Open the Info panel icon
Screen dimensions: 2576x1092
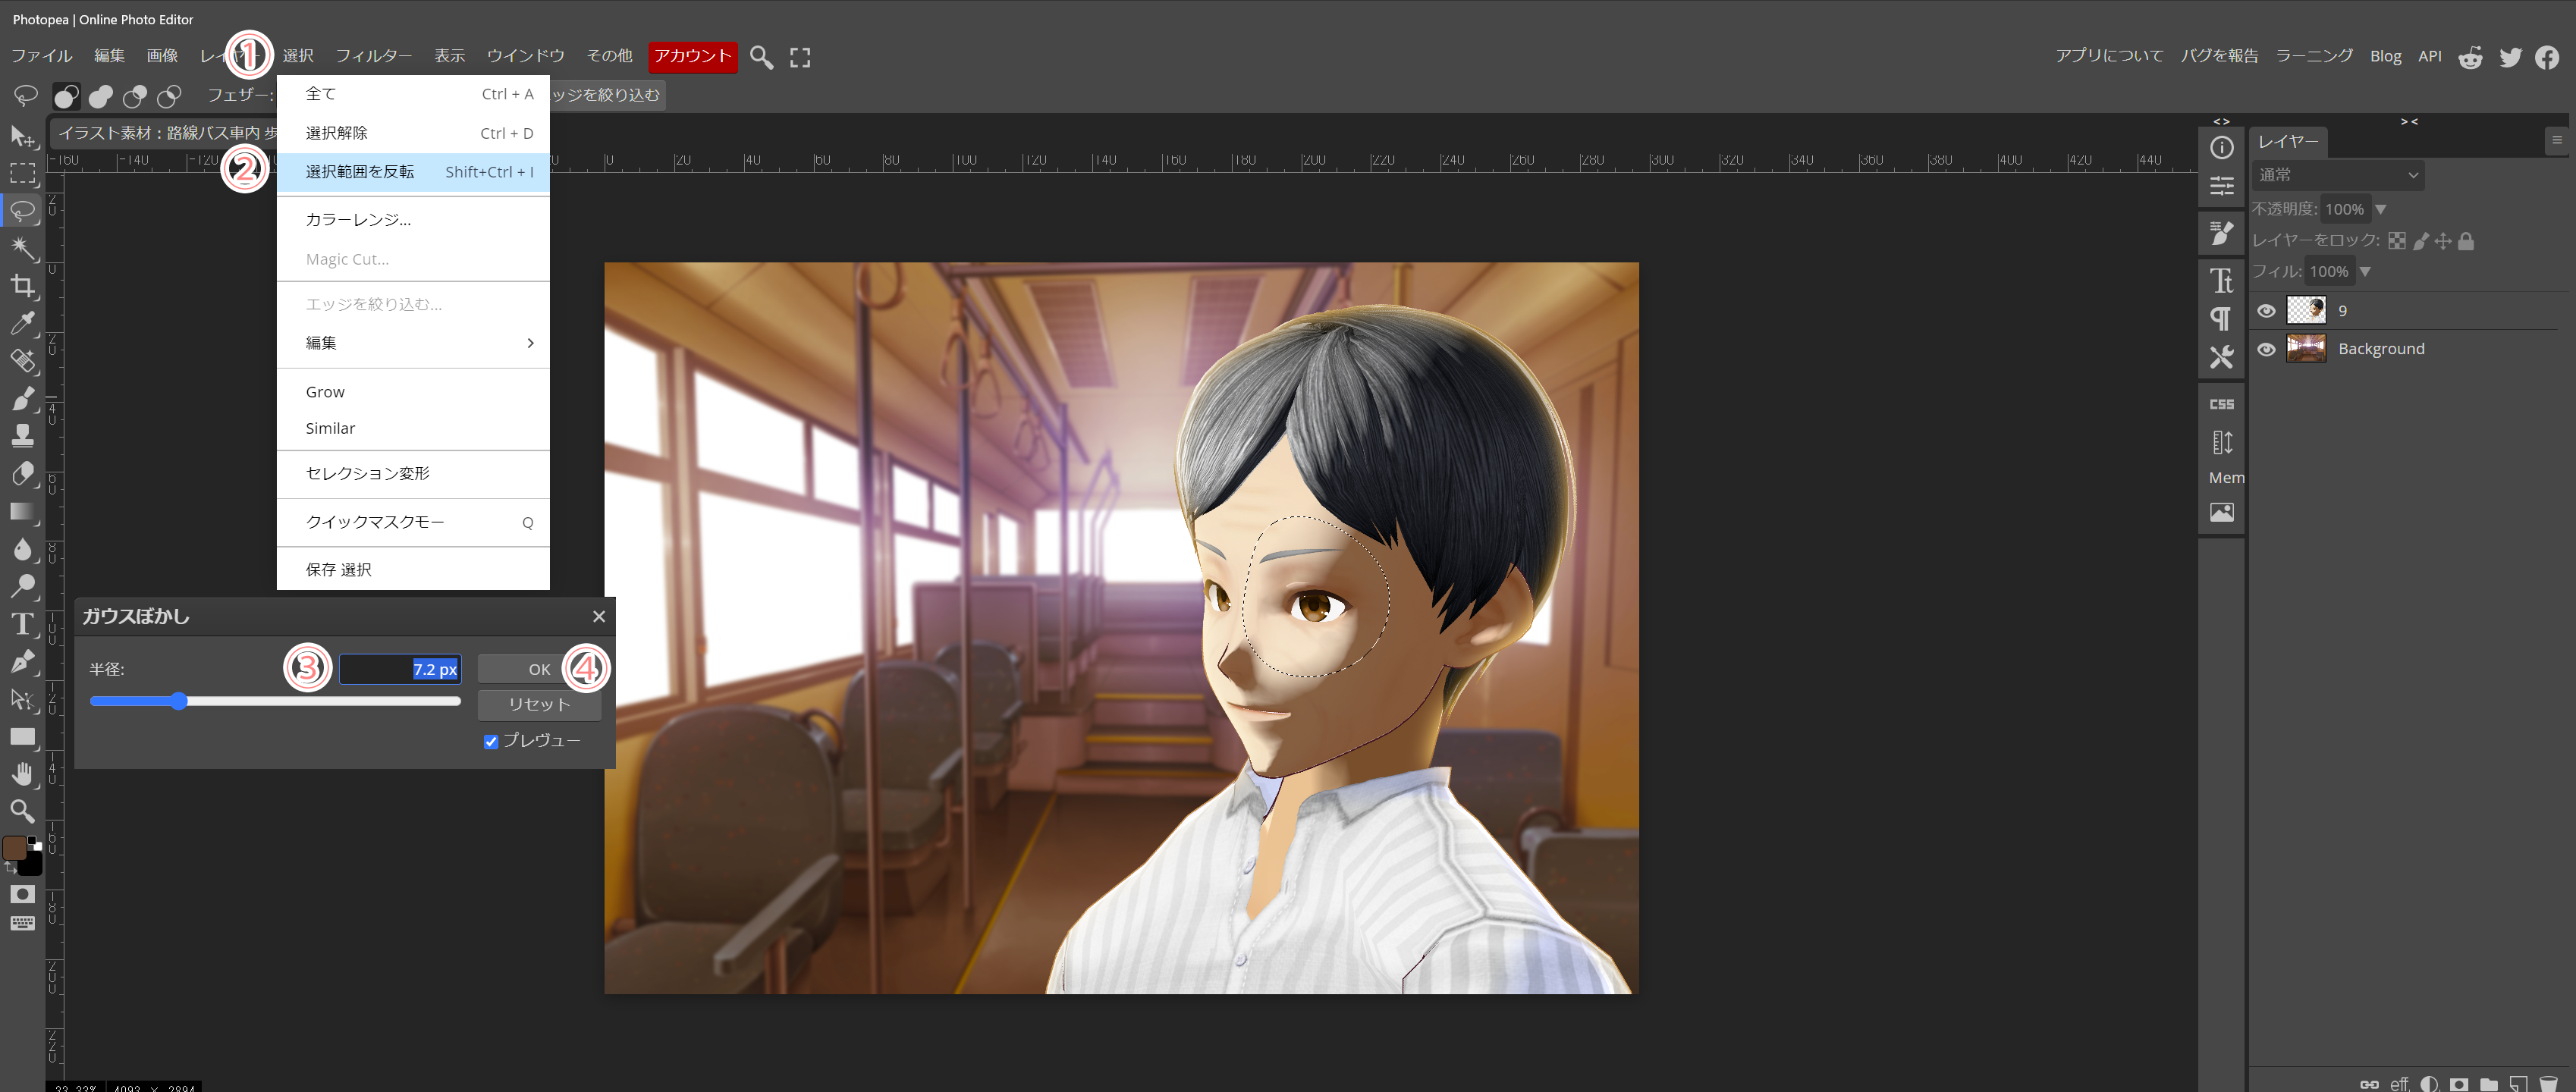2221,148
